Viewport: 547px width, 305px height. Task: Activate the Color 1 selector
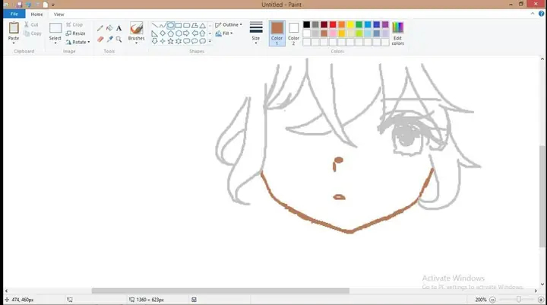click(x=277, y=33)
